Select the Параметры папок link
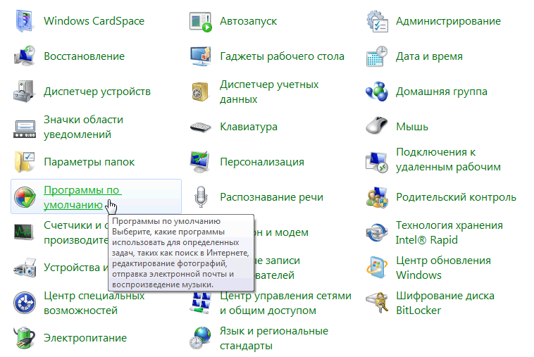Image resolution: width=534 pixels, height=357 pixels. [x=89, y=162]
